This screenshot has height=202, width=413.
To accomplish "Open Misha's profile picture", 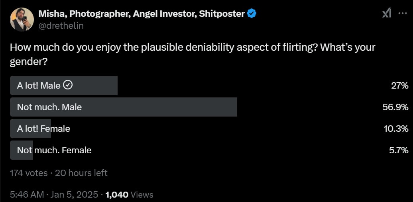I will pyautogui.click(x=22, y=19).
